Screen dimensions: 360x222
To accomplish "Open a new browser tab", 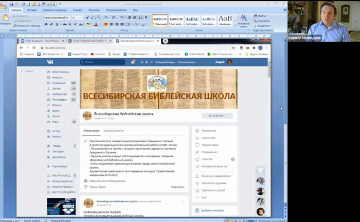I will pos(165,41).
